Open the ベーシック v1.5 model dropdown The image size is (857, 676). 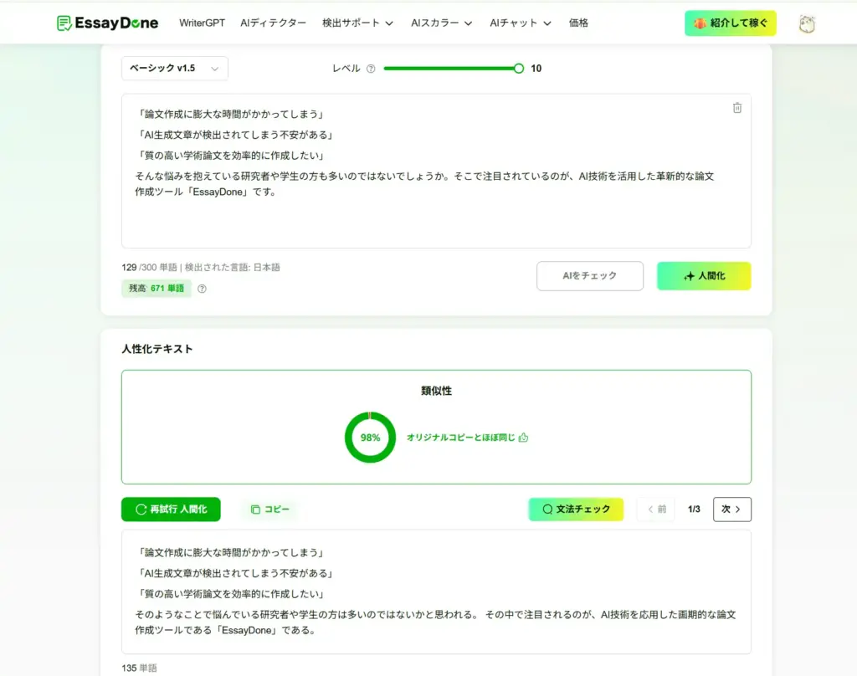pos(174,69)
